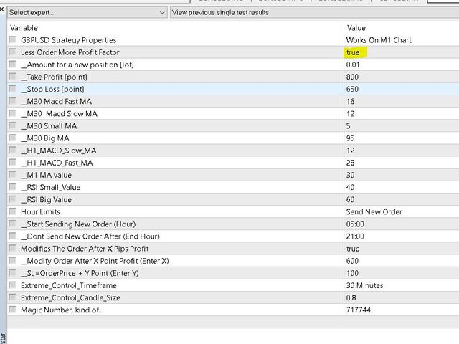This screenshot has width=459, height=344.
Task: Click View previous single test results field
Action: coord(314,13)
